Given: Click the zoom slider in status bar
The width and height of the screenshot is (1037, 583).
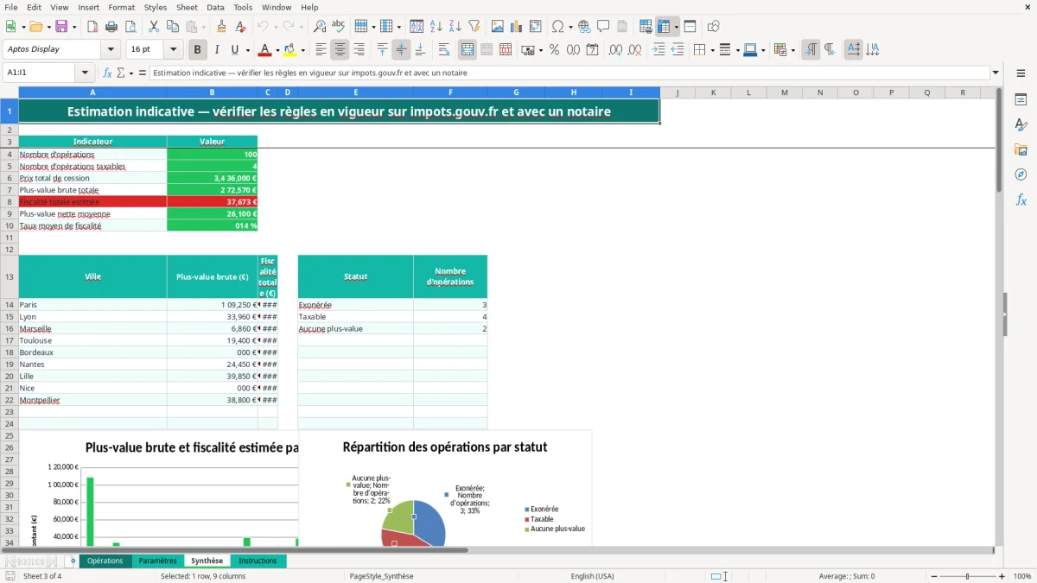Looking at the screenshot, I should (967, 576).
